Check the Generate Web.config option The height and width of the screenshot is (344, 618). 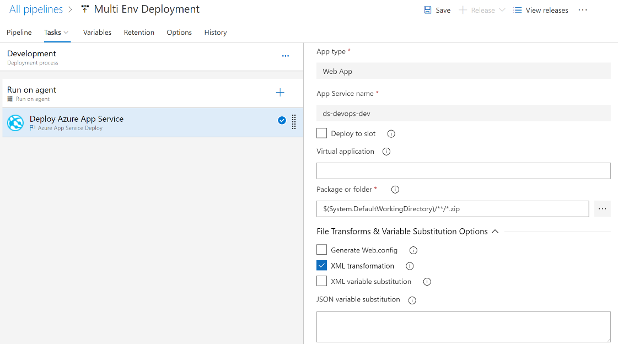tap(322, 250)
